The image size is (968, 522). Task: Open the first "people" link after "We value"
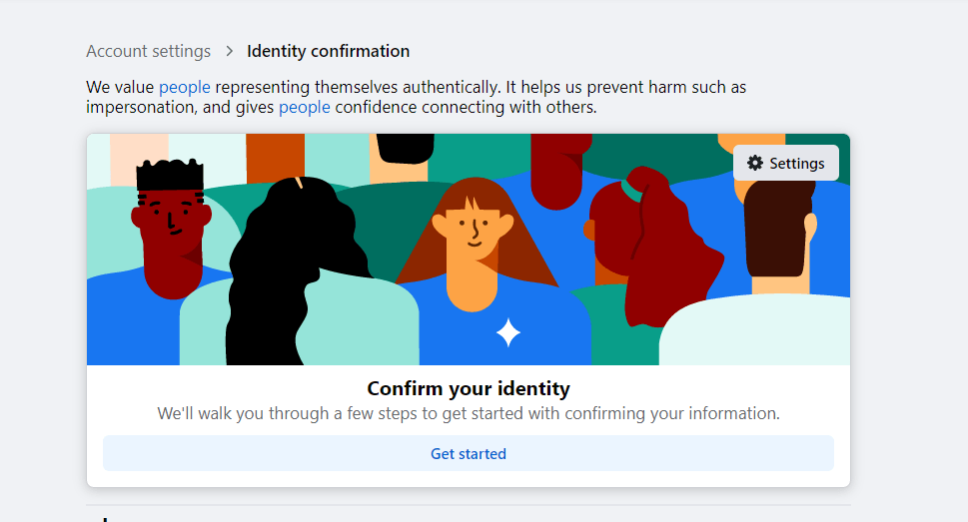point(185,88)
